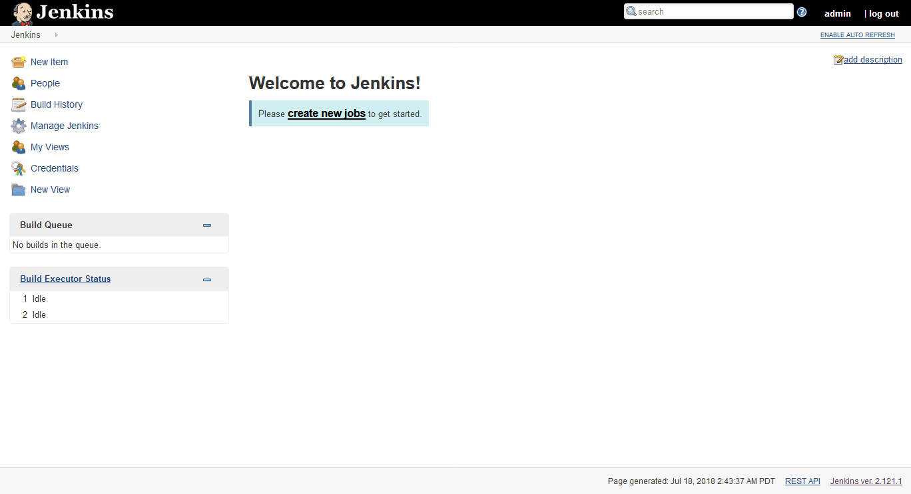Open New Item from the sidebar
This screenshot has height=494, width=911.
pyautogui.click(x=49, y=62)
